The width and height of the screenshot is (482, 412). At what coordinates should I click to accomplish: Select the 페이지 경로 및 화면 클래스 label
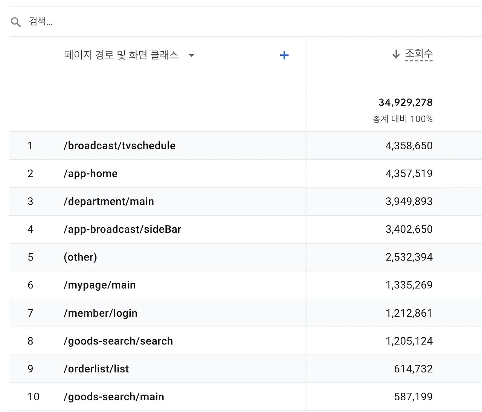121,55
